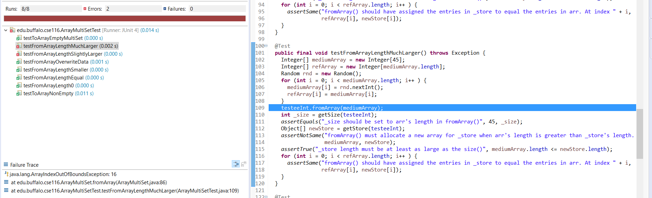Click the 'int _size = getSize(testeeInt)' line
652x198 pixels.
pyautogui.click(x=329, y=115)
